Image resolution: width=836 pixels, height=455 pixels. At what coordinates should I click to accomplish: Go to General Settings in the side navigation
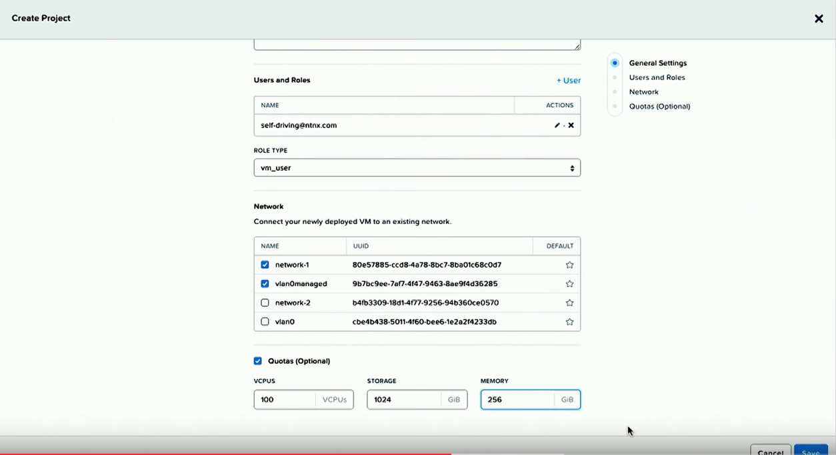click(x=658, y=63)
